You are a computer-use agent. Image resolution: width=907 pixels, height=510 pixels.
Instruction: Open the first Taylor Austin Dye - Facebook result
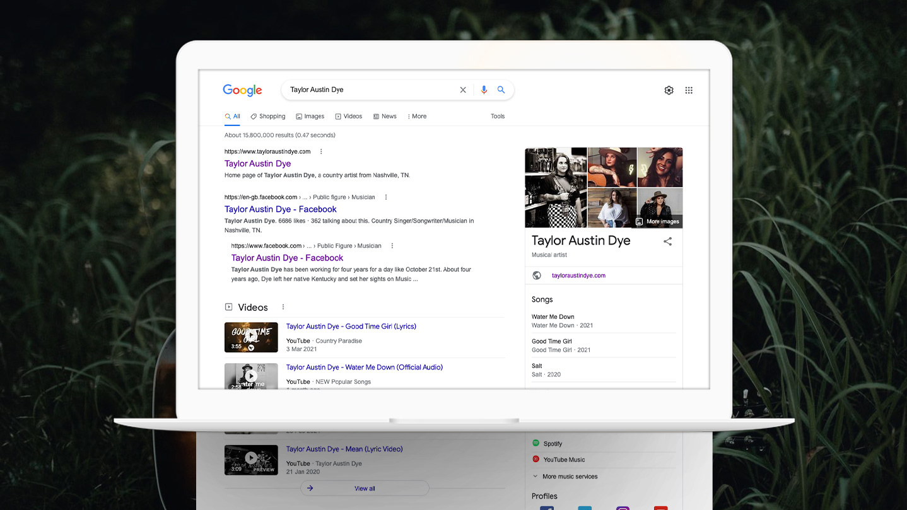281,209
